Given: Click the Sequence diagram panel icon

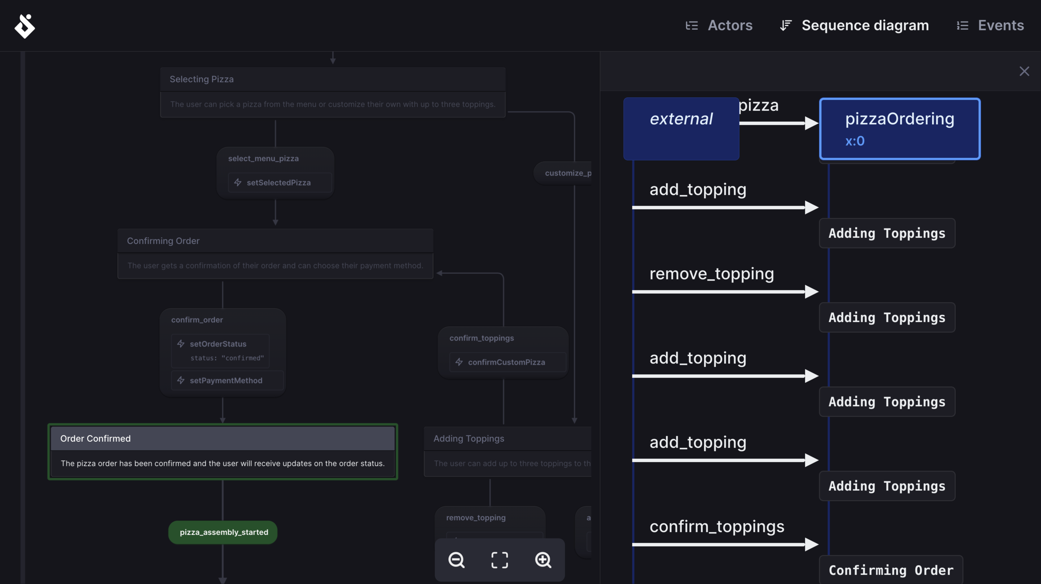Looking at the screenshot, I should 784,26.
